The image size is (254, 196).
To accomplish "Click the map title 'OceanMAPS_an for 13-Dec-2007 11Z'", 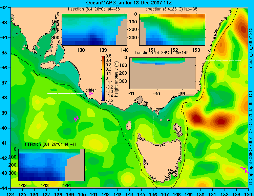I will 129,3.
